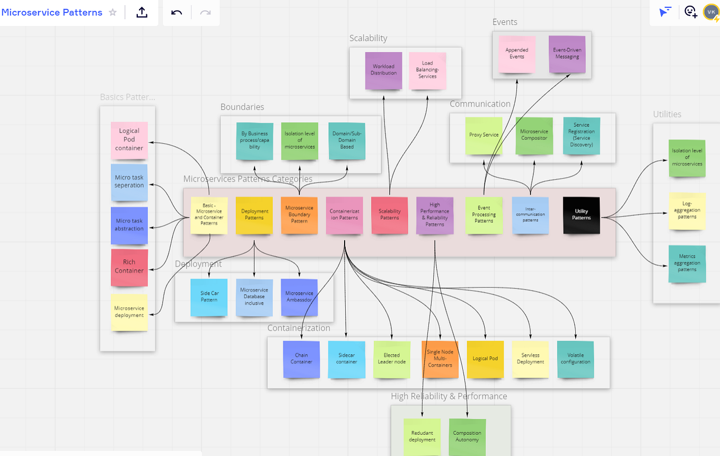720x456 pixels.
Task: Star the Microservice Patterns board as favorite
Action: pyautogui.click(x=112, y=12)
